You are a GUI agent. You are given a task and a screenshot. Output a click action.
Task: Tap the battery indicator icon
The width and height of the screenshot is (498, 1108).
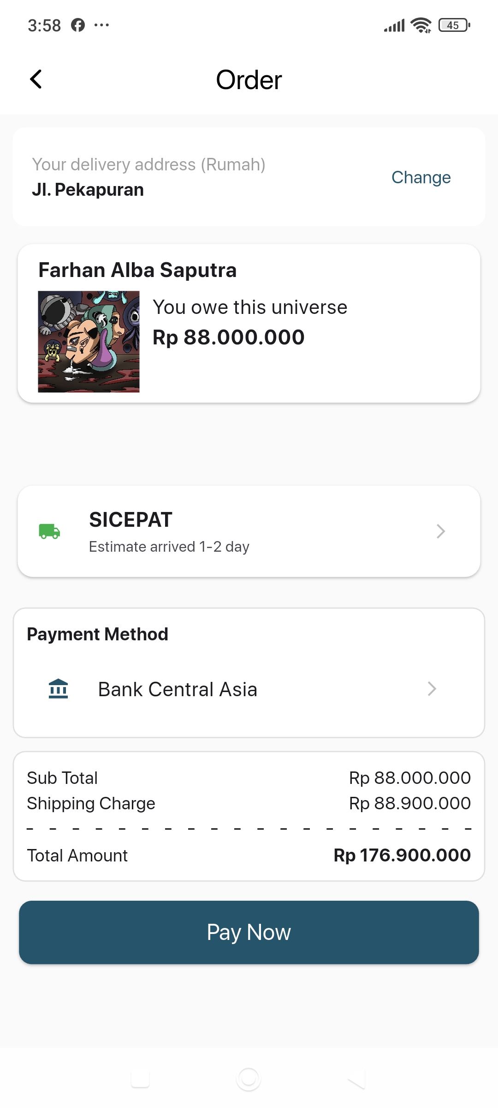(454, 25)
